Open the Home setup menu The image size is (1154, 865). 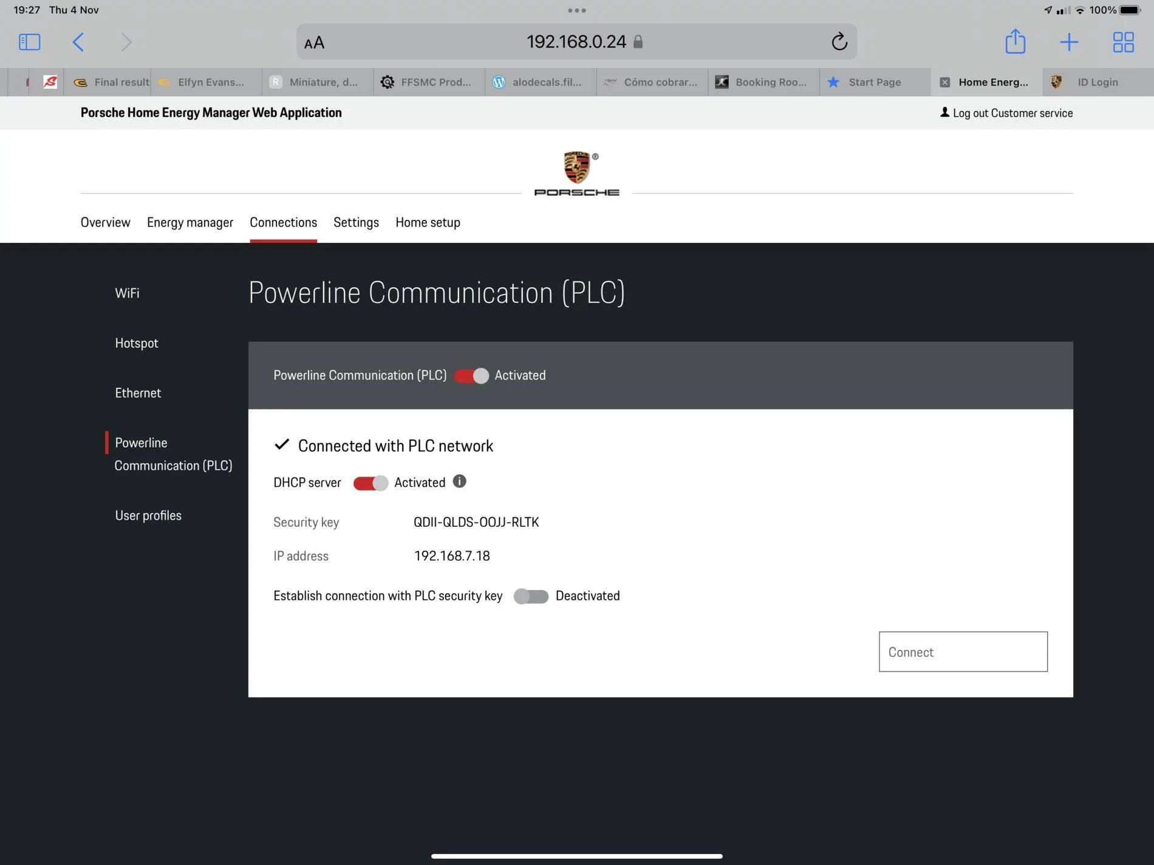tap(428, 222)
